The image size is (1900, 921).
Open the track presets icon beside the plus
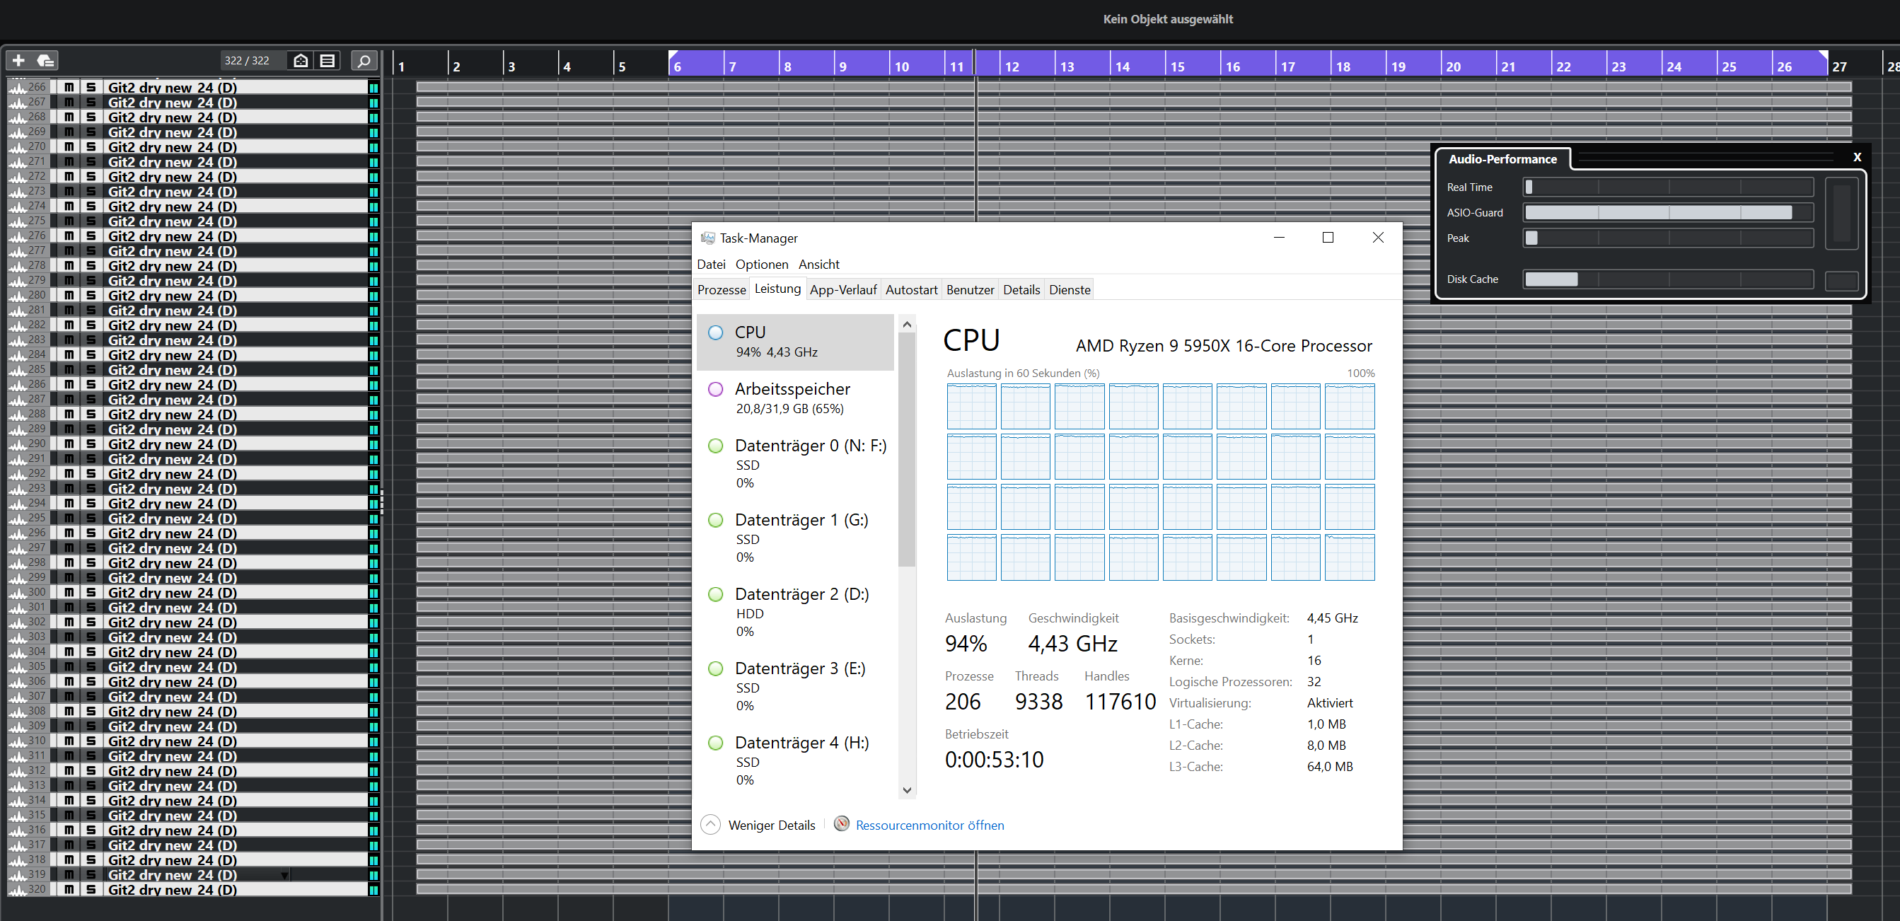coord(46,60)
